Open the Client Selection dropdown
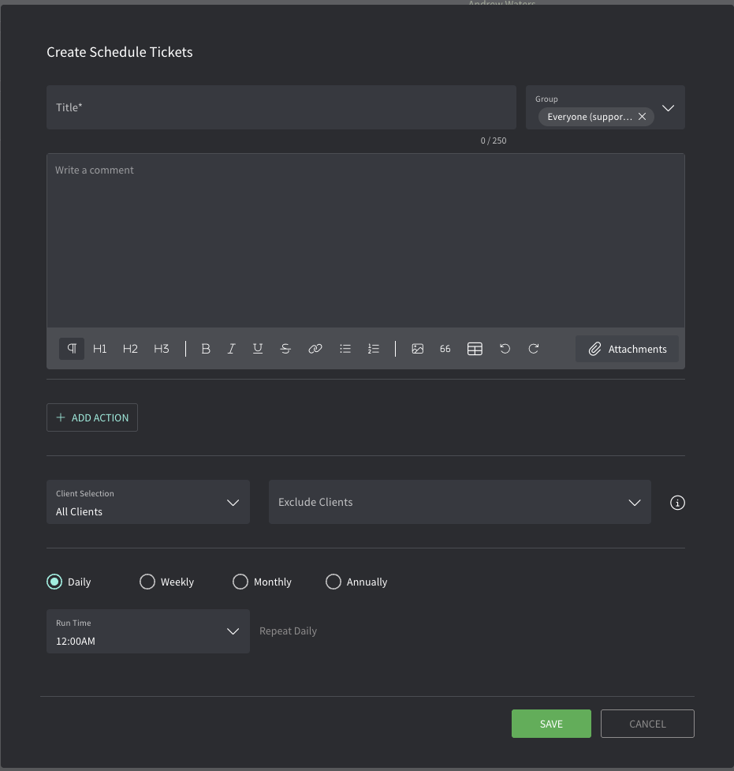The width and height of the screenshot is (734, 771). tap(148, 502)
